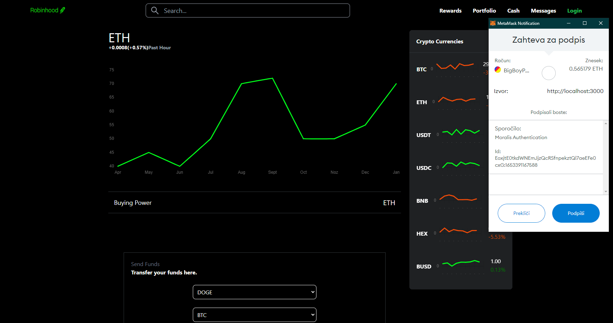
Task: Click the -5.53% HEX change value
Action: [497, 237]
